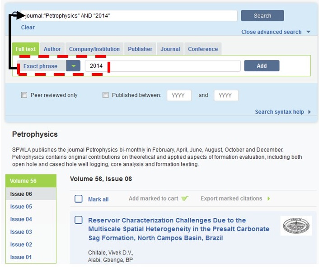Click the Petrophysics journal heading
319x267 pixels.
point(35,134)
